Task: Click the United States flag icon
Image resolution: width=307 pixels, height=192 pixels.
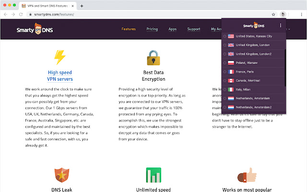Action: click(231, 36)
